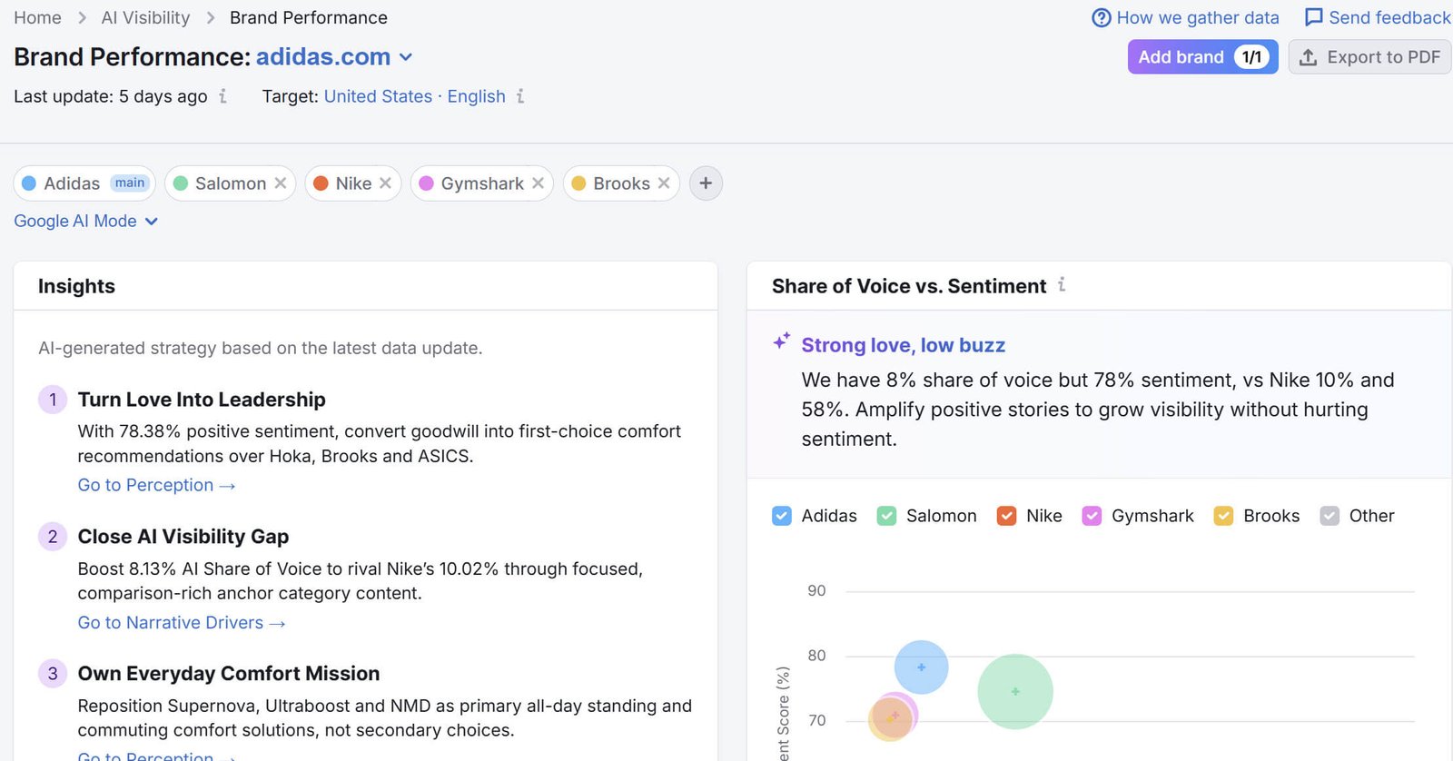The height and width of the screenshot is (761, 1453).
Task: Navigate to AI Visibility breadcrumb
Action: click(145, 17)
